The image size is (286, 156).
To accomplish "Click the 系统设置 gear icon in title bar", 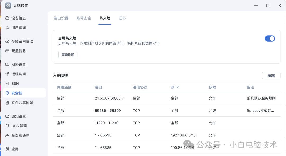I will (8, 6).
